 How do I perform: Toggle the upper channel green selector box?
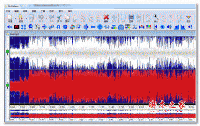(8, 51)
